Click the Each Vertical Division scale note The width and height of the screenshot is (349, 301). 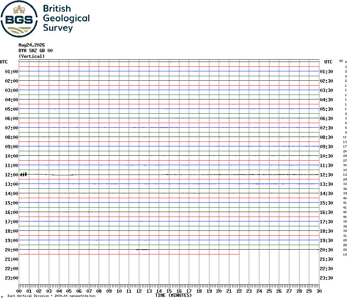(x=52, y=296)
